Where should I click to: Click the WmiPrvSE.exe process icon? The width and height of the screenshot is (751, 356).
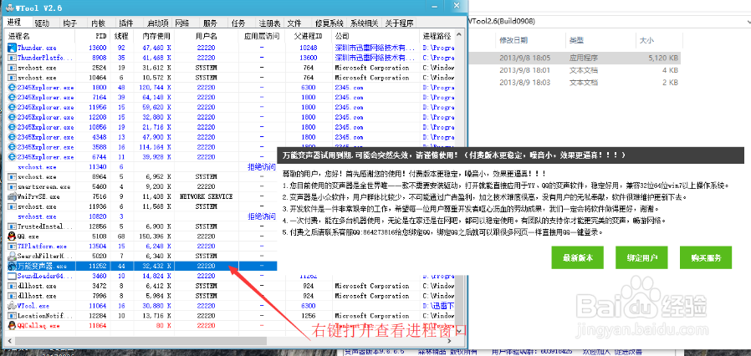12,196
